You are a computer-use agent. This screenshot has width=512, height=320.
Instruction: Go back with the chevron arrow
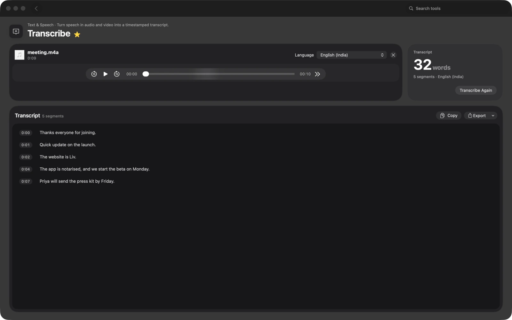[36, 8]
